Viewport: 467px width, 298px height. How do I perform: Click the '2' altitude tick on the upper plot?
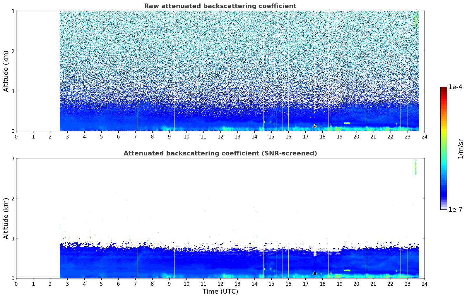pyautogui.click(x=13, y=51)
